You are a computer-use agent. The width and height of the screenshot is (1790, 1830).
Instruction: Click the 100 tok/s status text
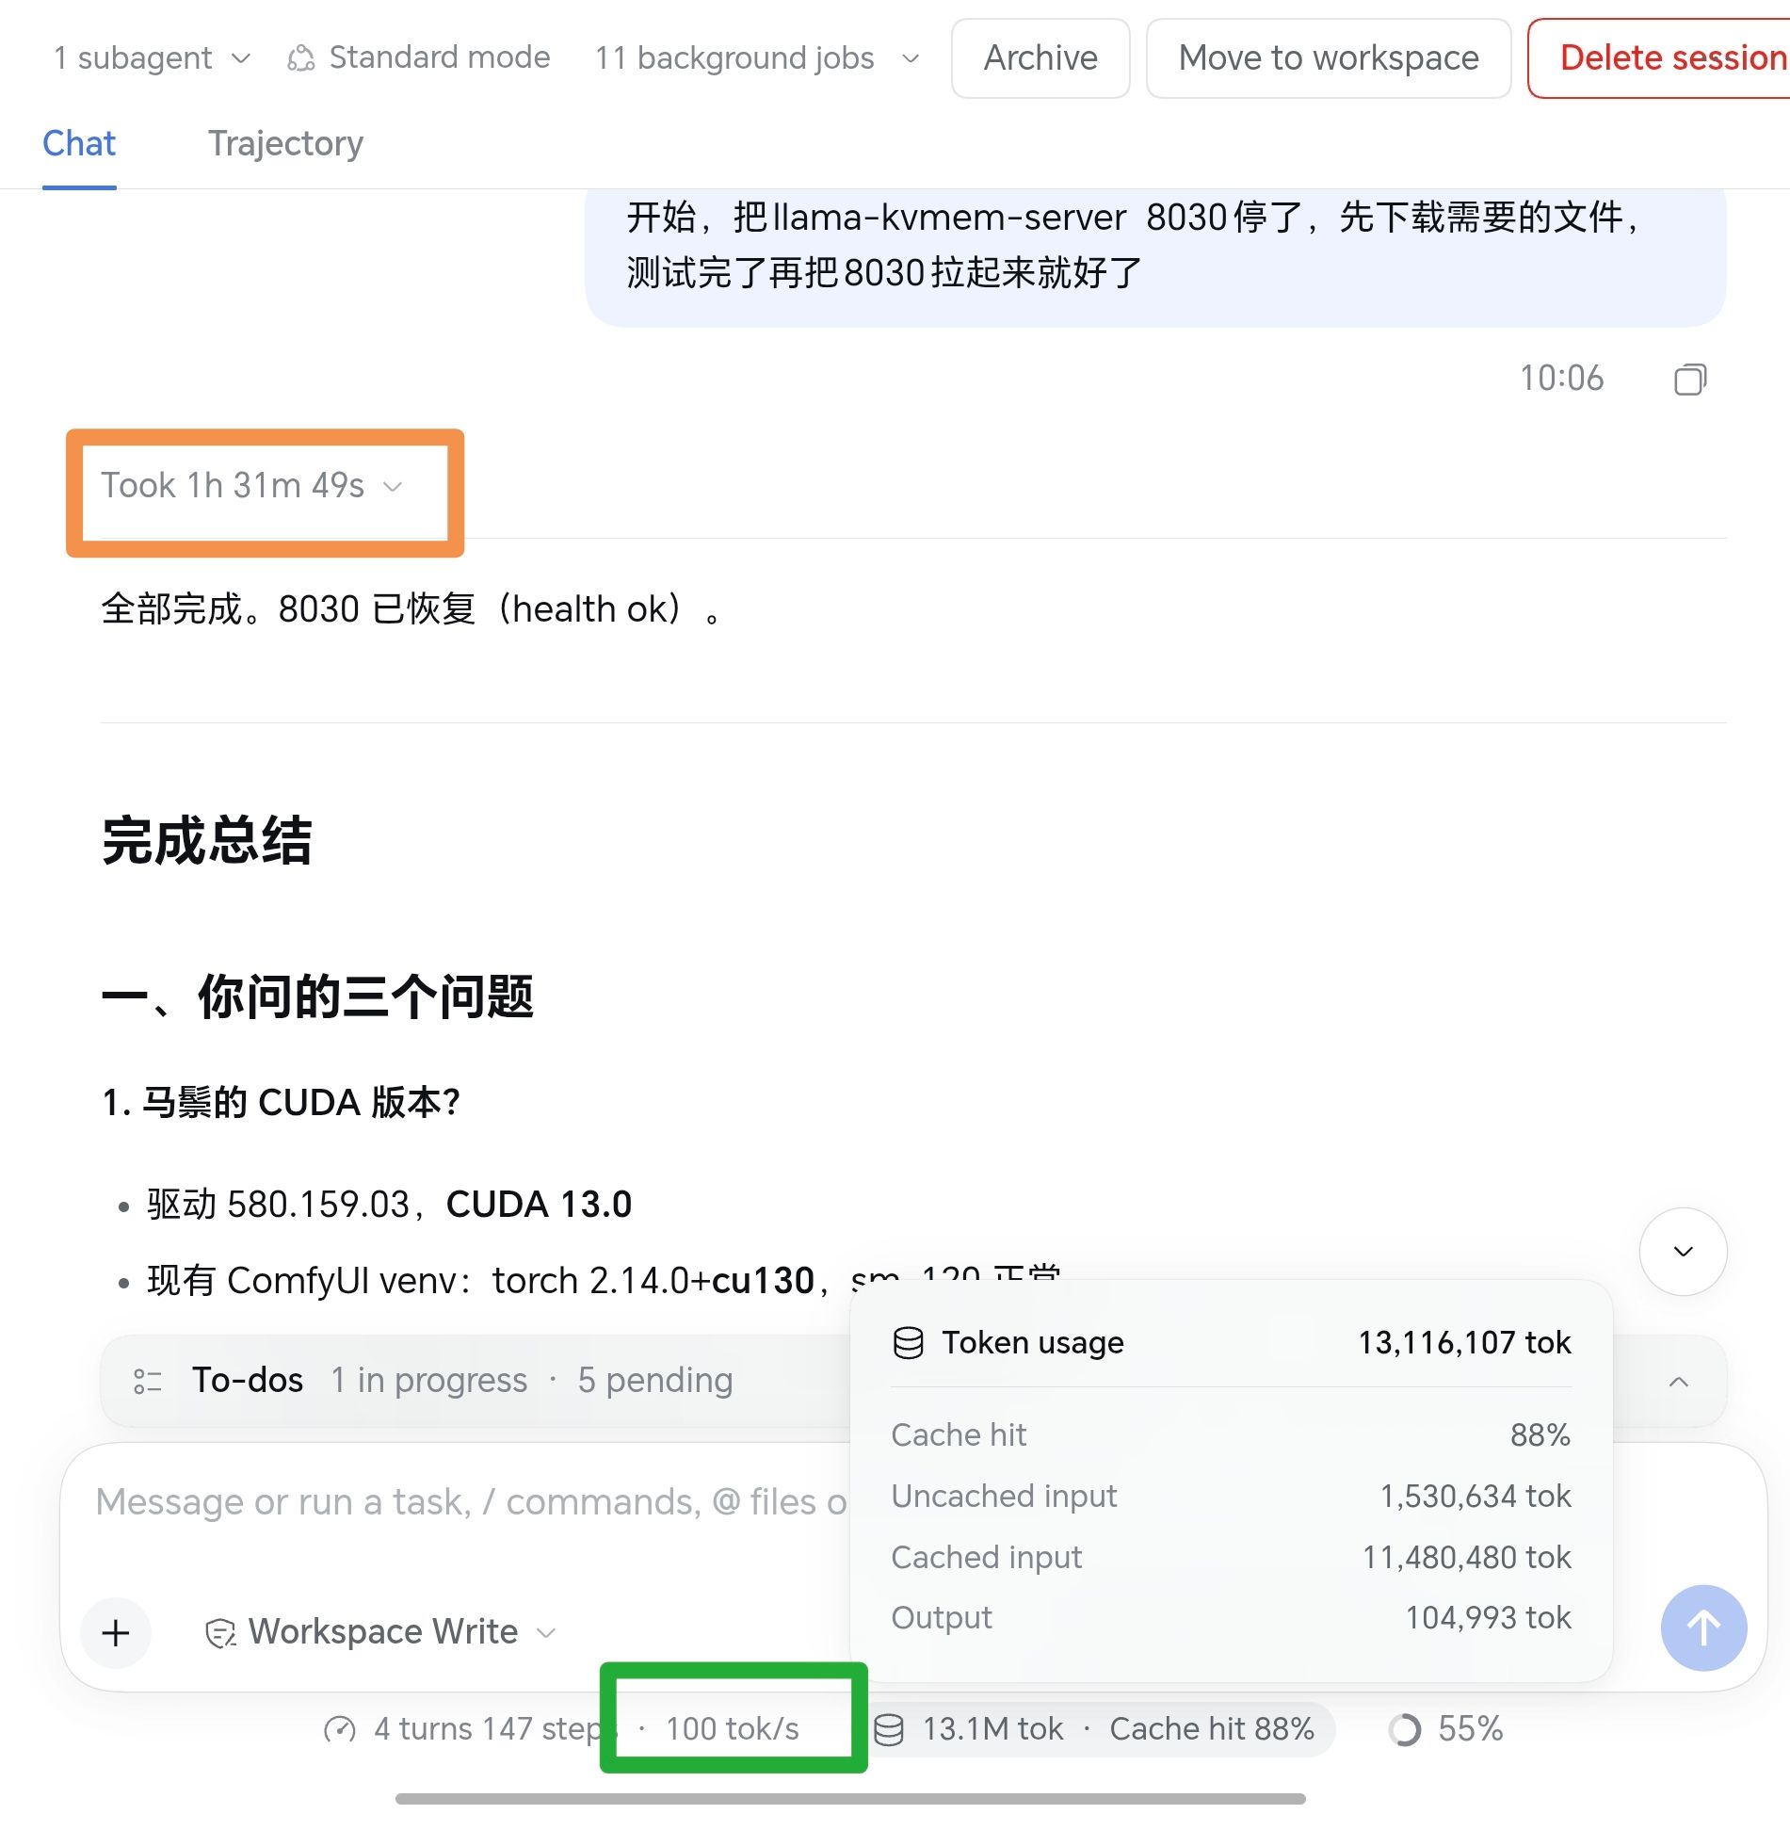733,1729
